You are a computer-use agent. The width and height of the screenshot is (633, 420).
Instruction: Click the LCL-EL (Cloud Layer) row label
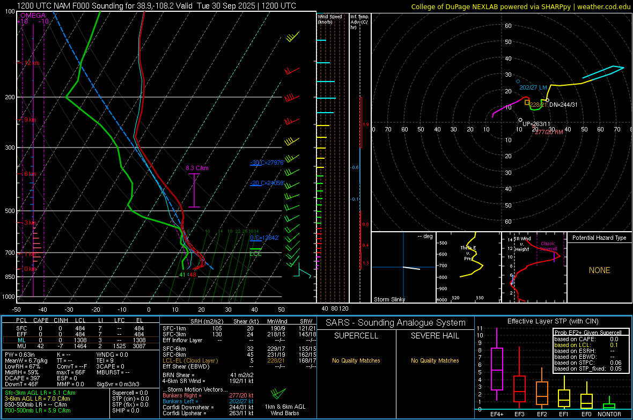coord(190,360)
